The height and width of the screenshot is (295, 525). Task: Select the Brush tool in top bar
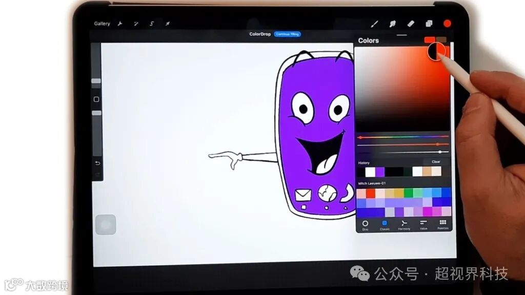(x=374, y=24)
